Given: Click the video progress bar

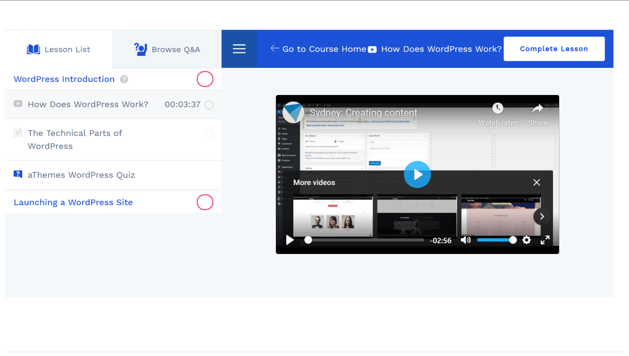Looking at the screenshot, I should coord(364,240).
